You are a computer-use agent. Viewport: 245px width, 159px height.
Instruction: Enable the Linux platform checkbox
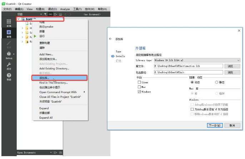[139, 82]
